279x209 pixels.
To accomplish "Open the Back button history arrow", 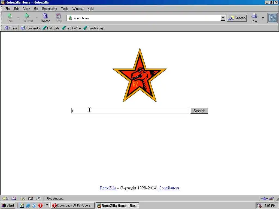I will click(18, 18).
